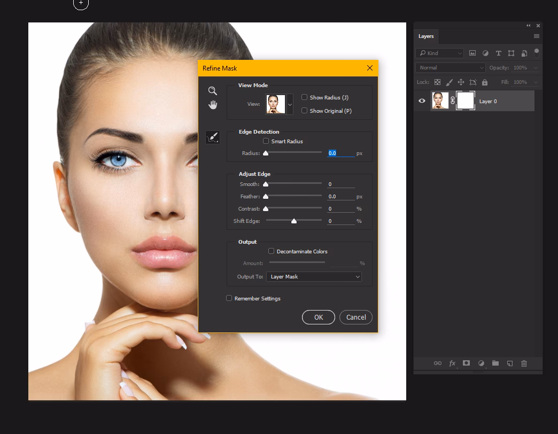Open the View mode dropdown
The image size is (558, 434).
click(290, 104)
